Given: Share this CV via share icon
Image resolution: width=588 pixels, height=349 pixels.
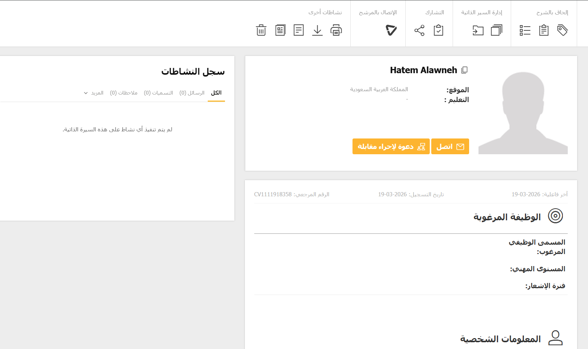Looking at the screenshot, I should click(x=419, y=30).
